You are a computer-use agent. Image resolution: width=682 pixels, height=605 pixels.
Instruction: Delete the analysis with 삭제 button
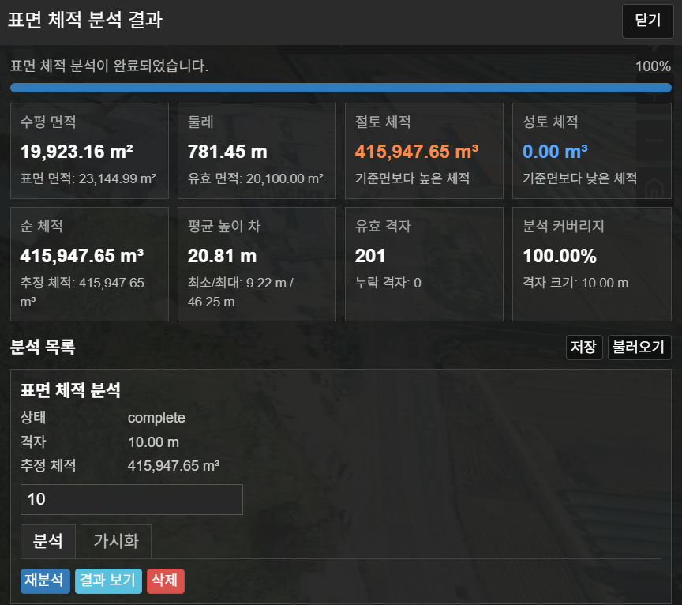click(165, 581)
